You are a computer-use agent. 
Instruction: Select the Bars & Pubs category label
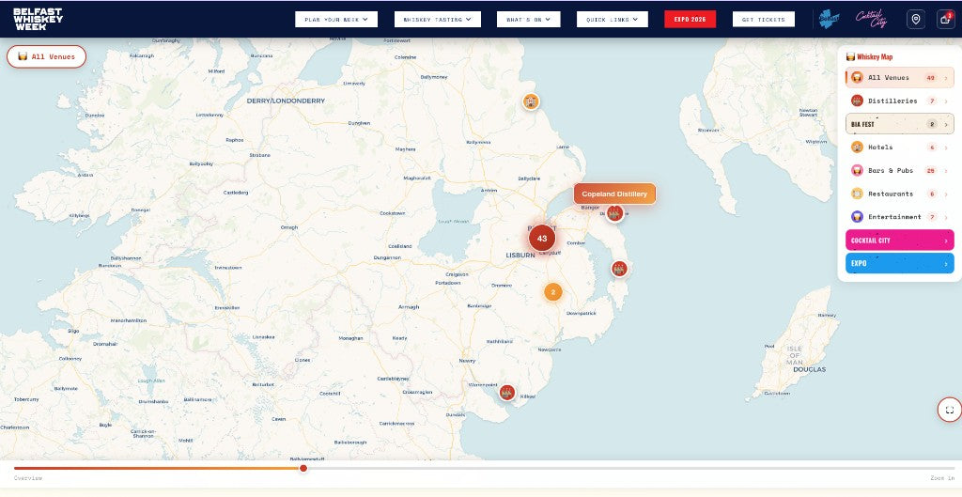891,171
